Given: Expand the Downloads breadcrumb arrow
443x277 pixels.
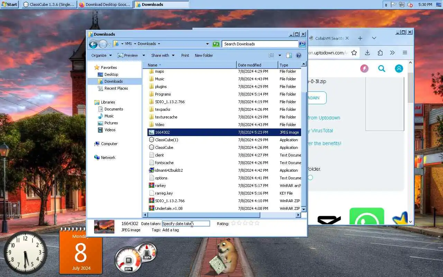Looking at the screenshot, I should click(x=159, y=44).
